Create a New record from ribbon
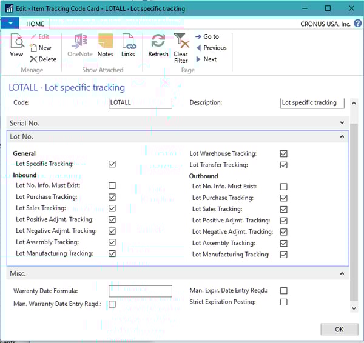The width and height of the screenshot is (364, 343). (41, 48)
